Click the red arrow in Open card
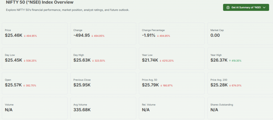Image resolution: width=273 pixels, height=120 pixels. [x=24, y=86]
